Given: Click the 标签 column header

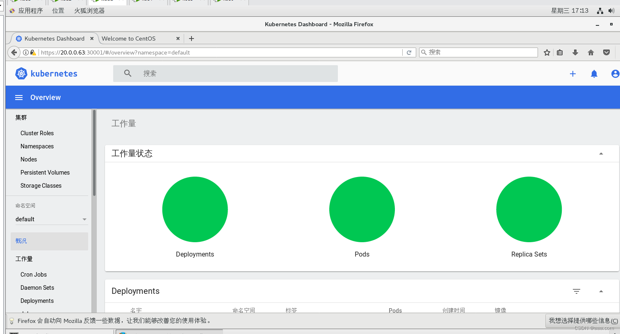Looking at the screenshot, I should (x=291, y=310).
